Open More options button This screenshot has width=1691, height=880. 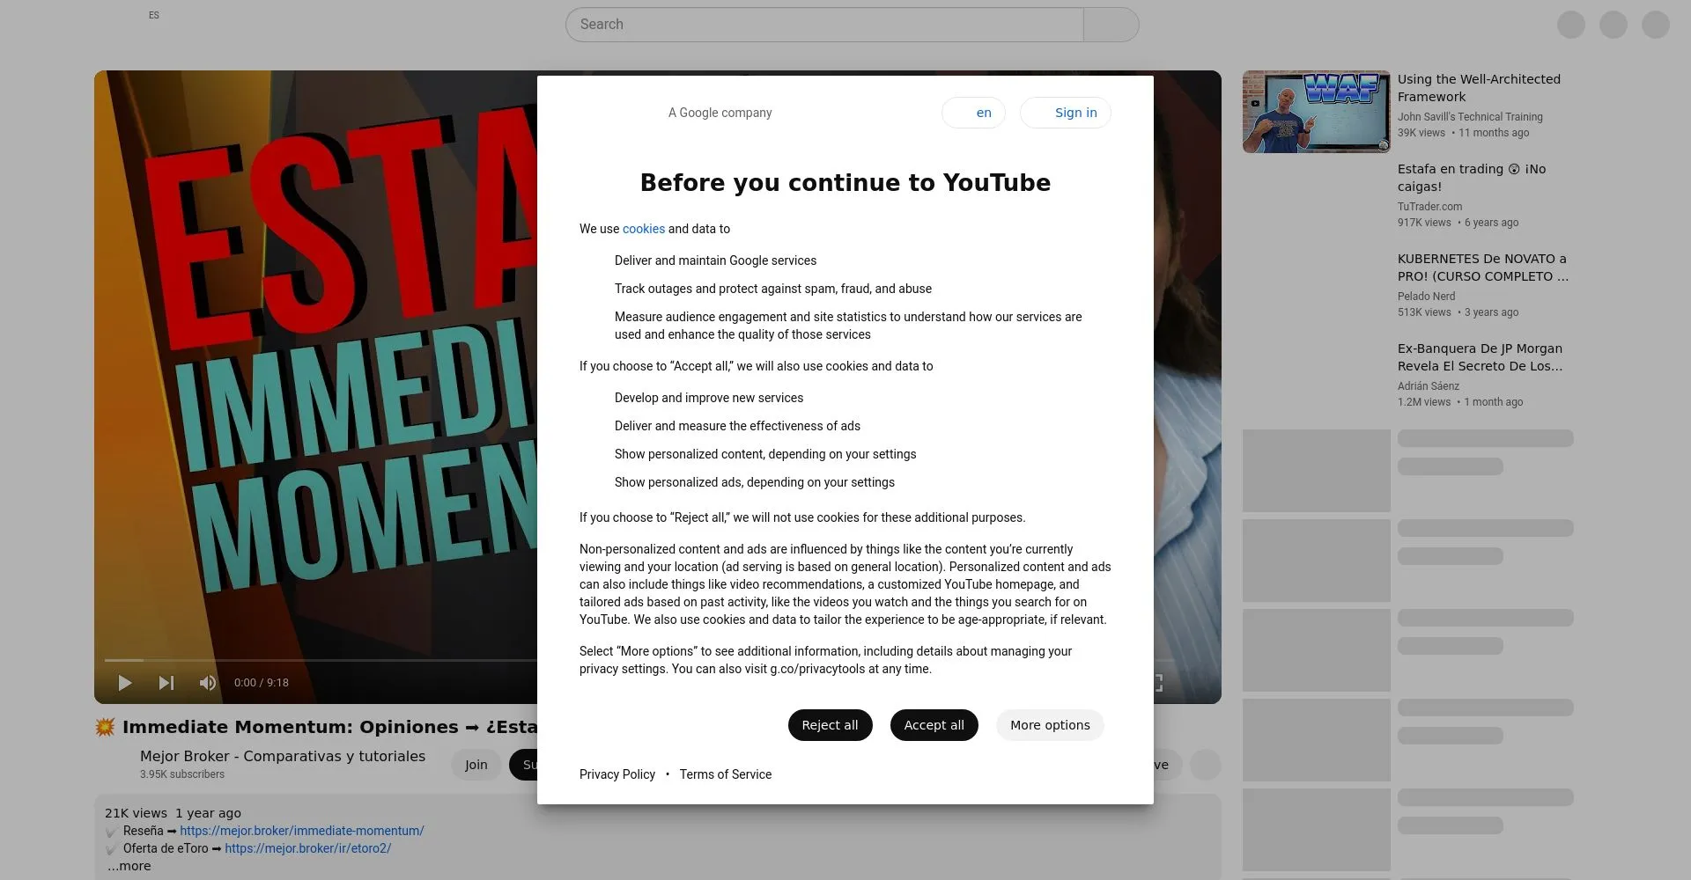1050,725
